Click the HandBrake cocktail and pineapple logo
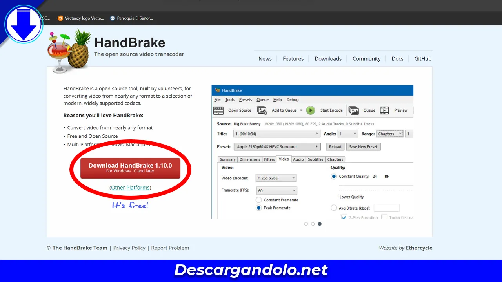This screenshot has width=502, height=282. coord(69,51)
